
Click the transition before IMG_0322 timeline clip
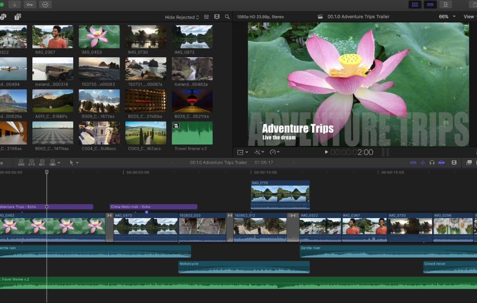(293, 227)
